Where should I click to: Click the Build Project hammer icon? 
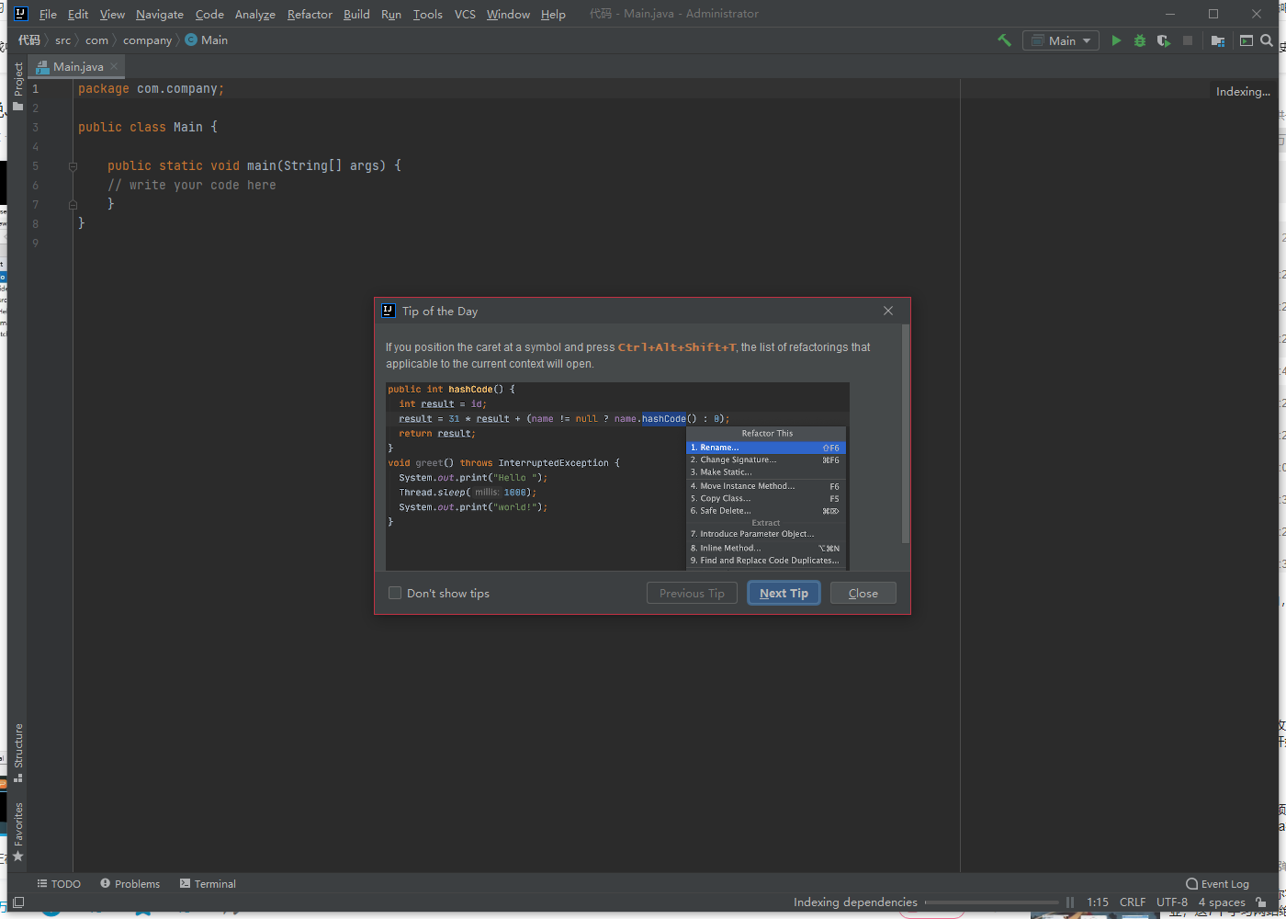coord(1004,40)
